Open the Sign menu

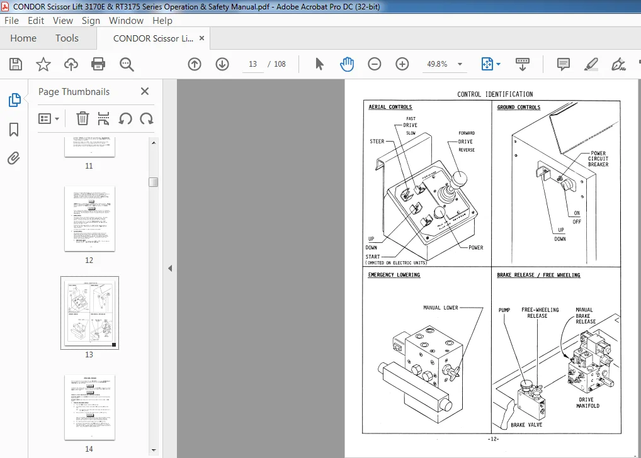pyautogui.click(x=91, y=20)
